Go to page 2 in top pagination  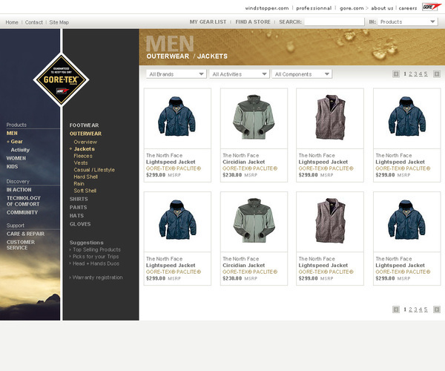[410, 74]
